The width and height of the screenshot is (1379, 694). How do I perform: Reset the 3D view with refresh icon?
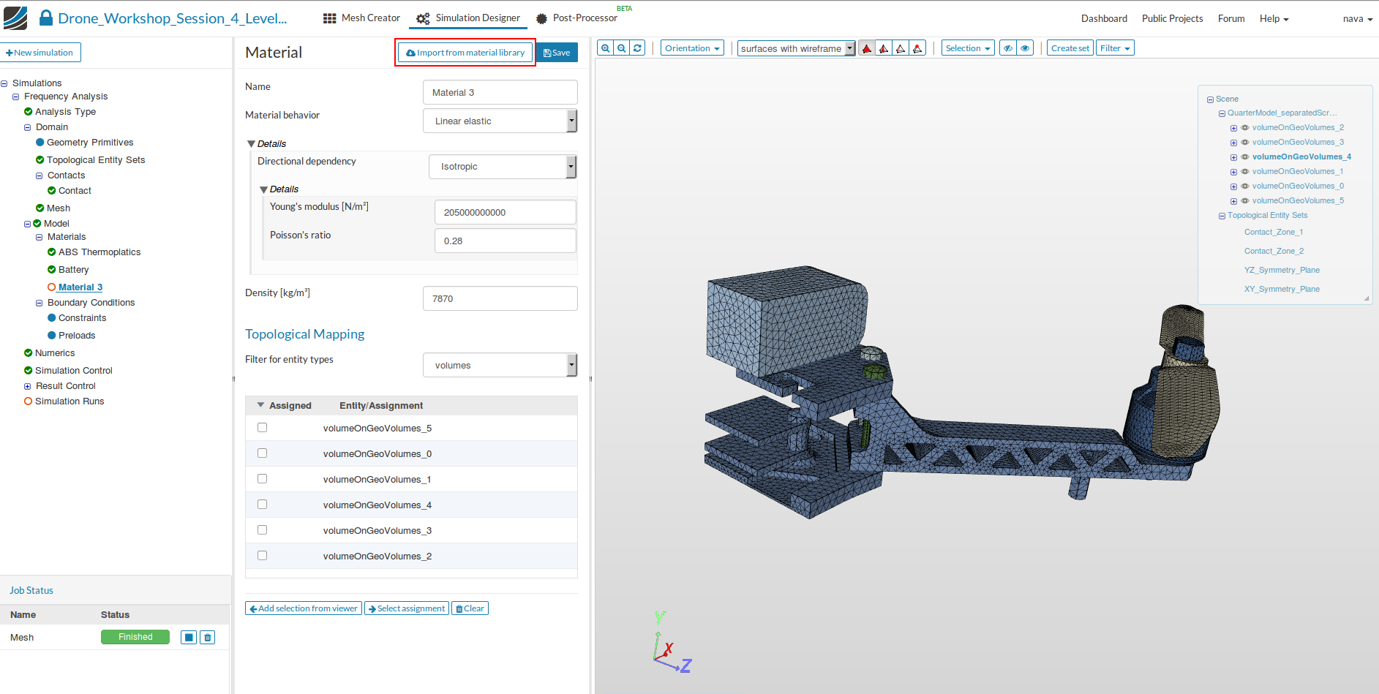pos(637,48)
